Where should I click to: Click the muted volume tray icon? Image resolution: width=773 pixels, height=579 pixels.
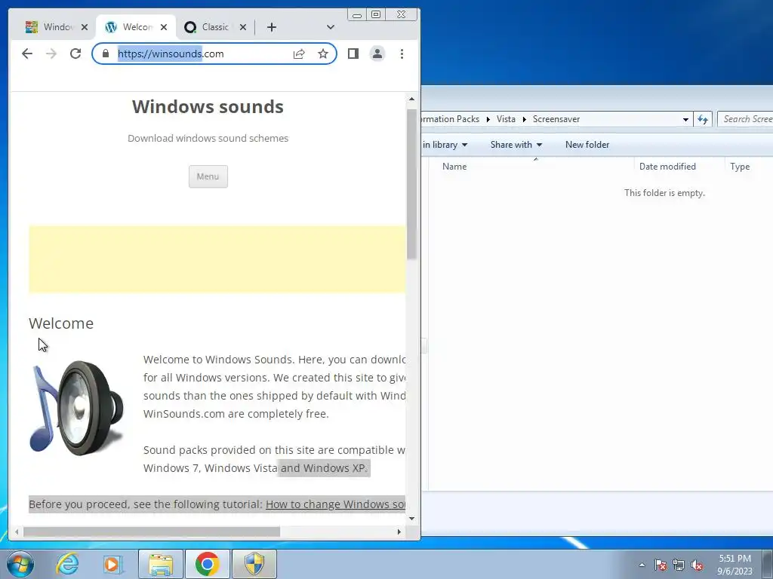tap(697, 565)
